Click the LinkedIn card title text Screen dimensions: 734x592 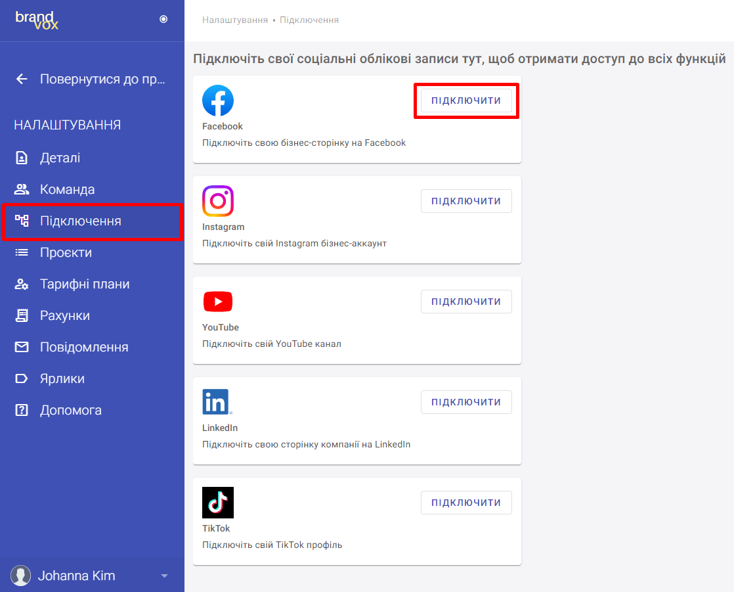pos(220,428)
